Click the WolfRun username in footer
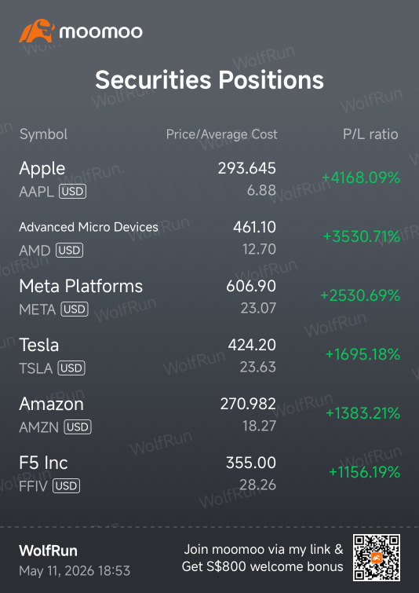 click(48, 551)
